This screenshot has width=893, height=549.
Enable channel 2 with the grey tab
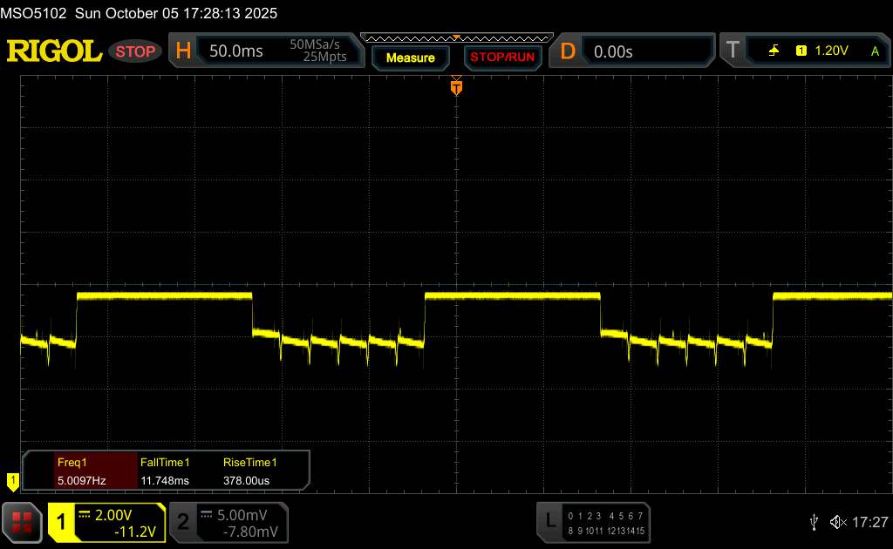pyautogui.click(x=183, y=522)
